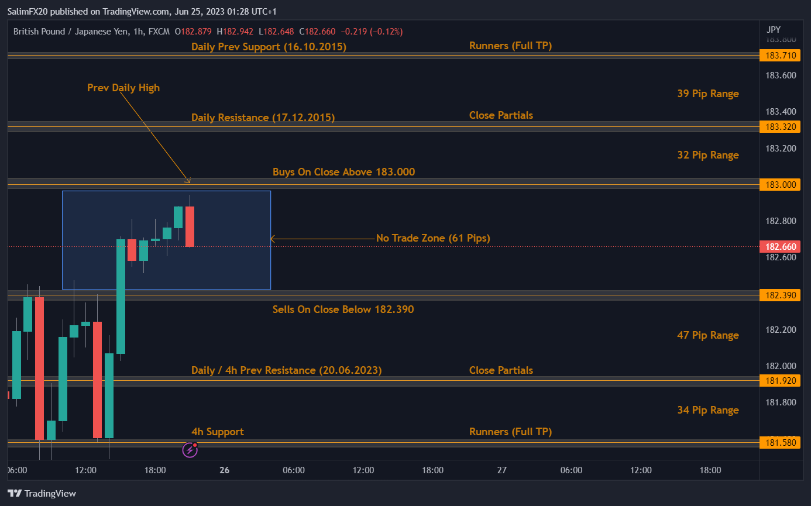Open the purple lightning event icon

[x=190, y=449]
